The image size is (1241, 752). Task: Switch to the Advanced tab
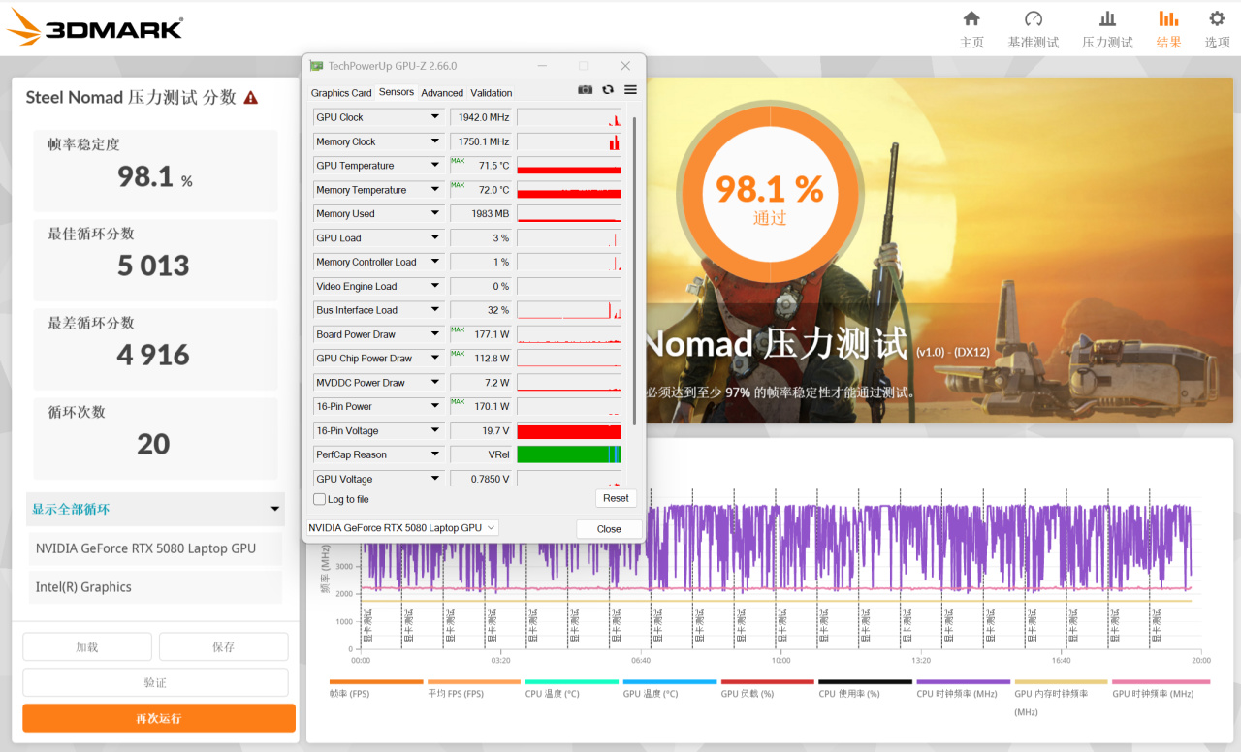pos(442,93)
